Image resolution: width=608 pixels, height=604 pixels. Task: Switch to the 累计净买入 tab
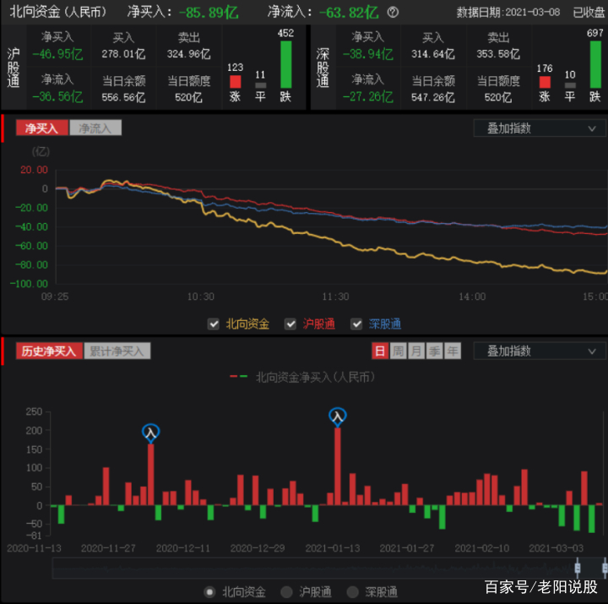117,351
